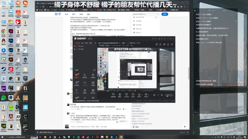
Task: Open the orange highlighted toolbox tool
Action: pos(77,75)
